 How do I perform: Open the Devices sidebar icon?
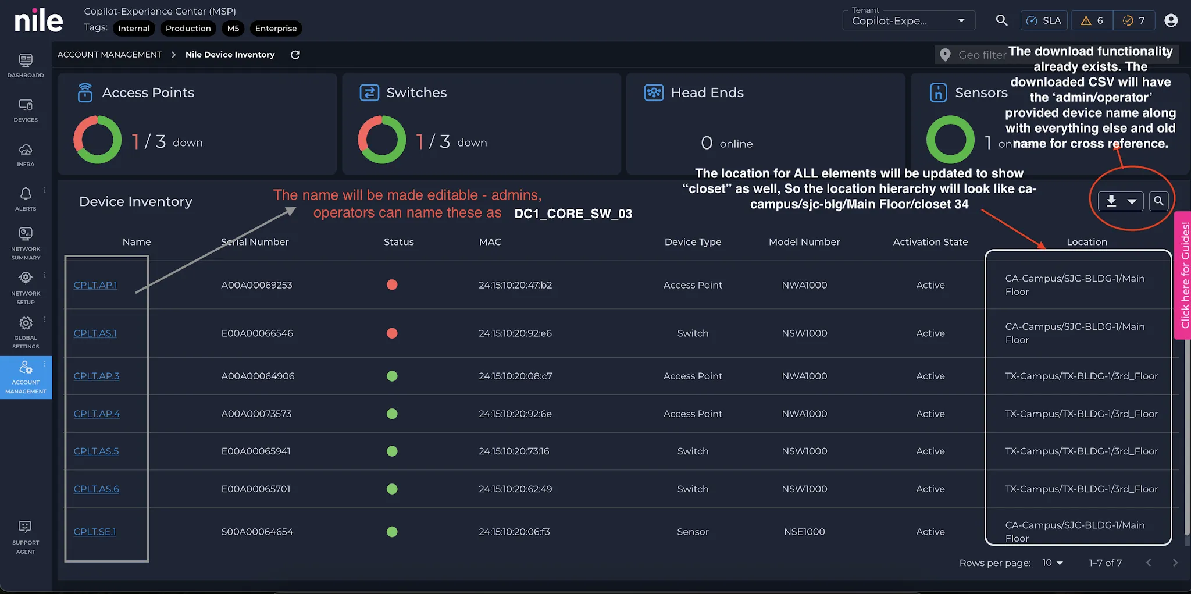(26, 110)
